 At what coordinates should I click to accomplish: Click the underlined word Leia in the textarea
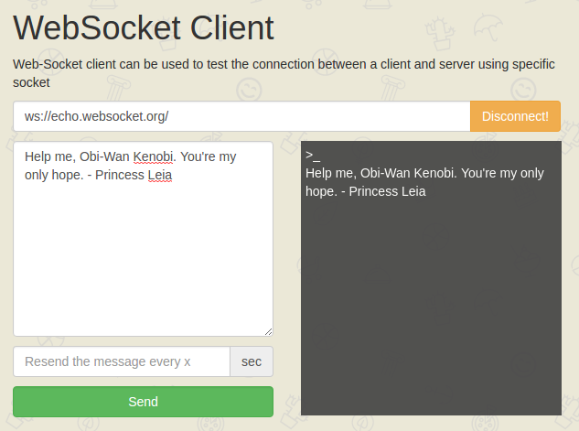[x=159, y=175]
